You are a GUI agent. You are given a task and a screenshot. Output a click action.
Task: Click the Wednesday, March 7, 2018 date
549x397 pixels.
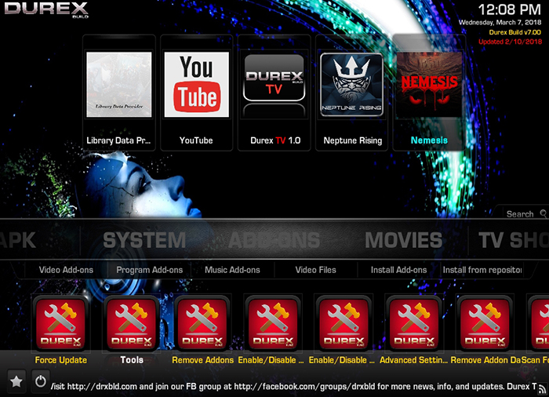(x=500, y=23)
